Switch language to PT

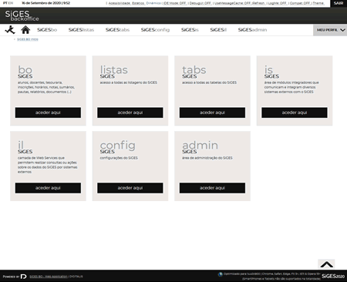5,3
